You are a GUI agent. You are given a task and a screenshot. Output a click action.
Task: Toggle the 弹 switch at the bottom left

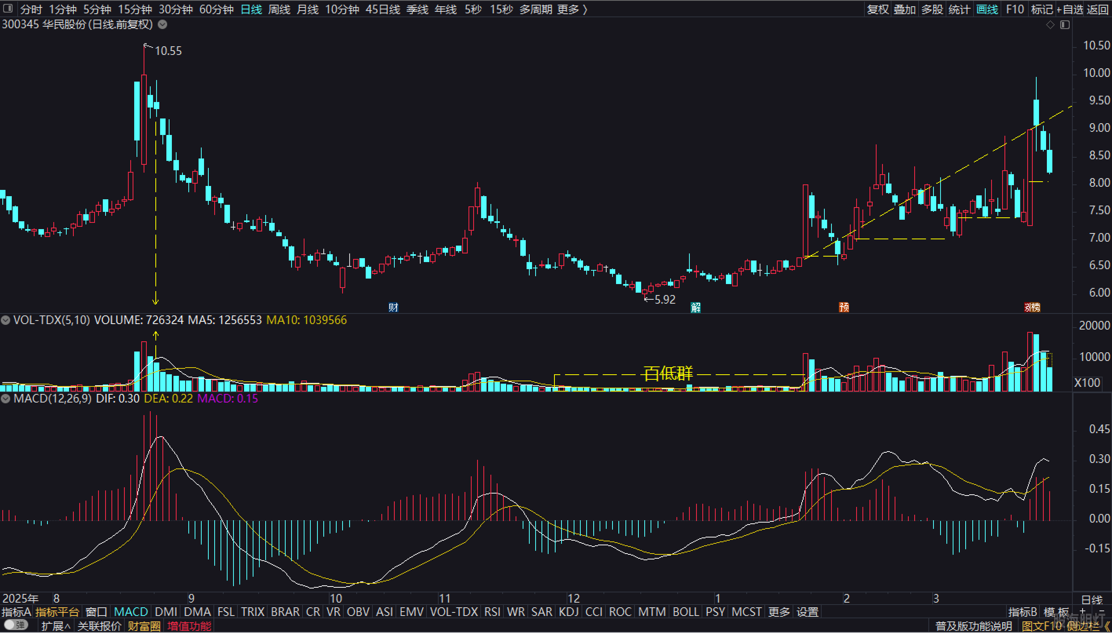pyautogui.click(x=16, y=625)
